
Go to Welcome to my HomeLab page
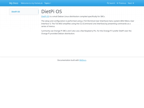[x=32, y=3]
